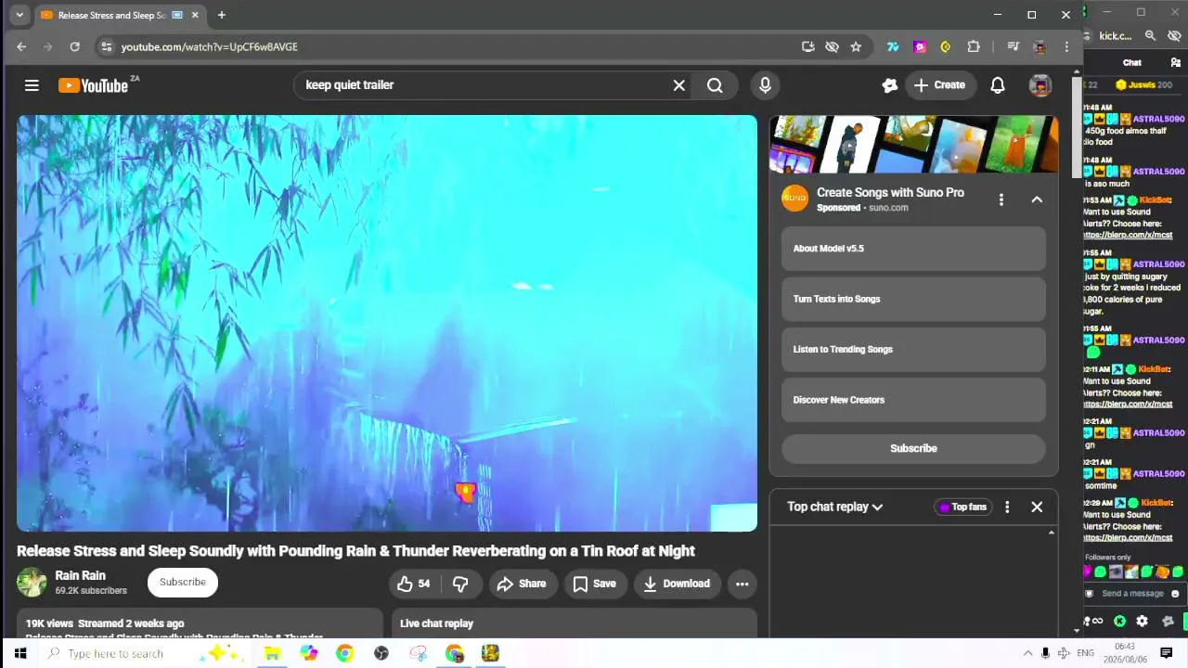Subscribe to the Rain Rain channel
1188x668 pixels.
coord(183,583)
